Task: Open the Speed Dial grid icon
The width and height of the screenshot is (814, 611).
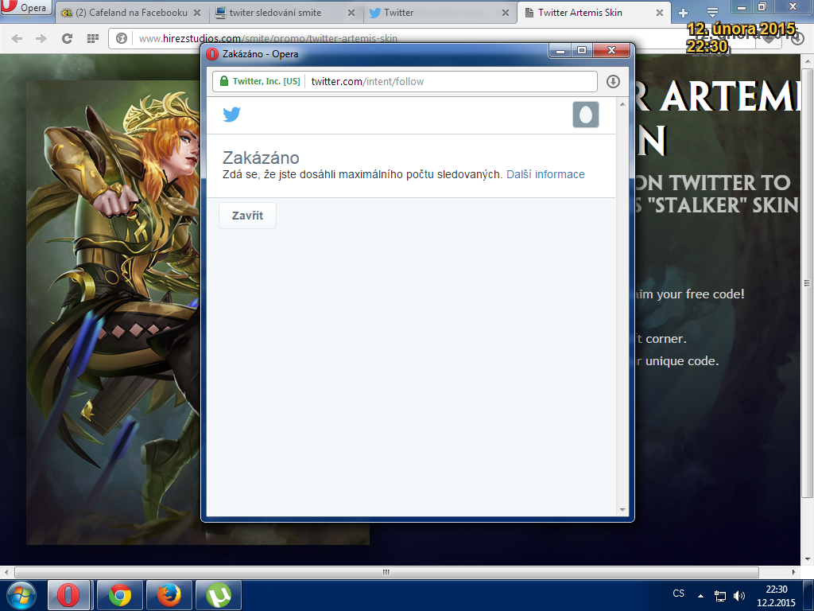Action: click(93, 38)
